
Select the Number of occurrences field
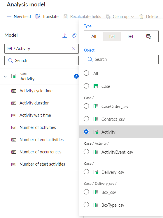pyautogui.click(x=40, y=152)
